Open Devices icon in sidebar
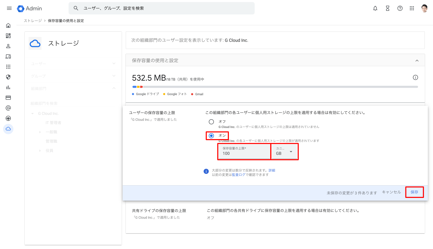 pos(8,56)
